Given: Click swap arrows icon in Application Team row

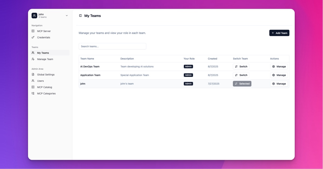Looking at the screenshot, I should click(x=236, y=75).
